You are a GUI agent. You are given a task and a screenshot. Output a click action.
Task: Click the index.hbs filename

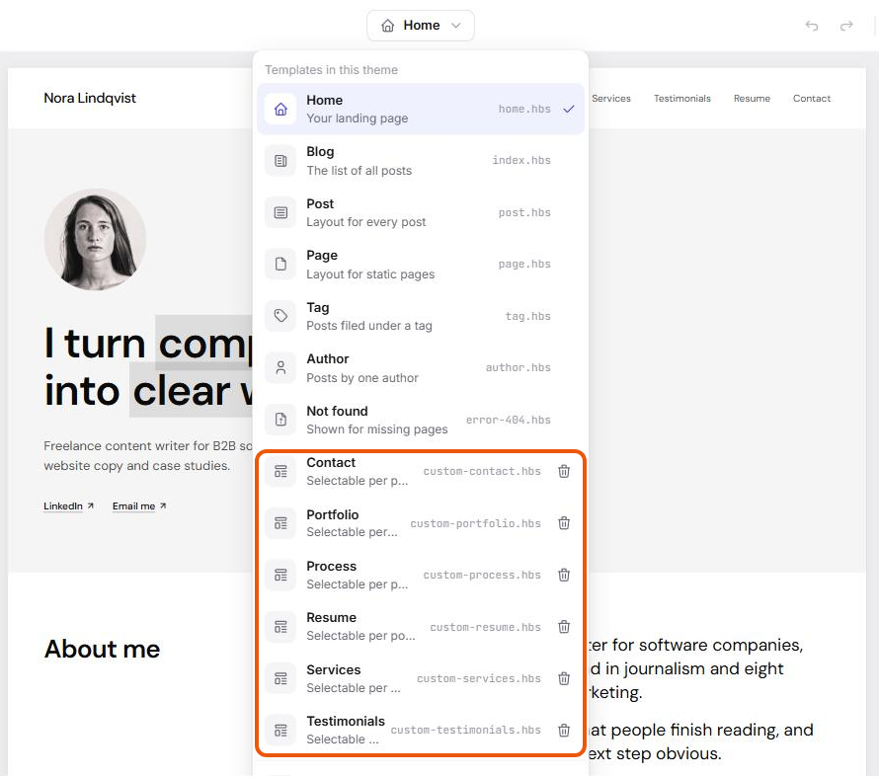[521, 160]
